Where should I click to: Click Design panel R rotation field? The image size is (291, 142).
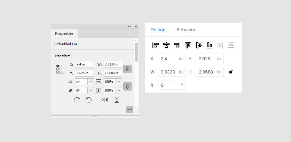click(172, 85)
